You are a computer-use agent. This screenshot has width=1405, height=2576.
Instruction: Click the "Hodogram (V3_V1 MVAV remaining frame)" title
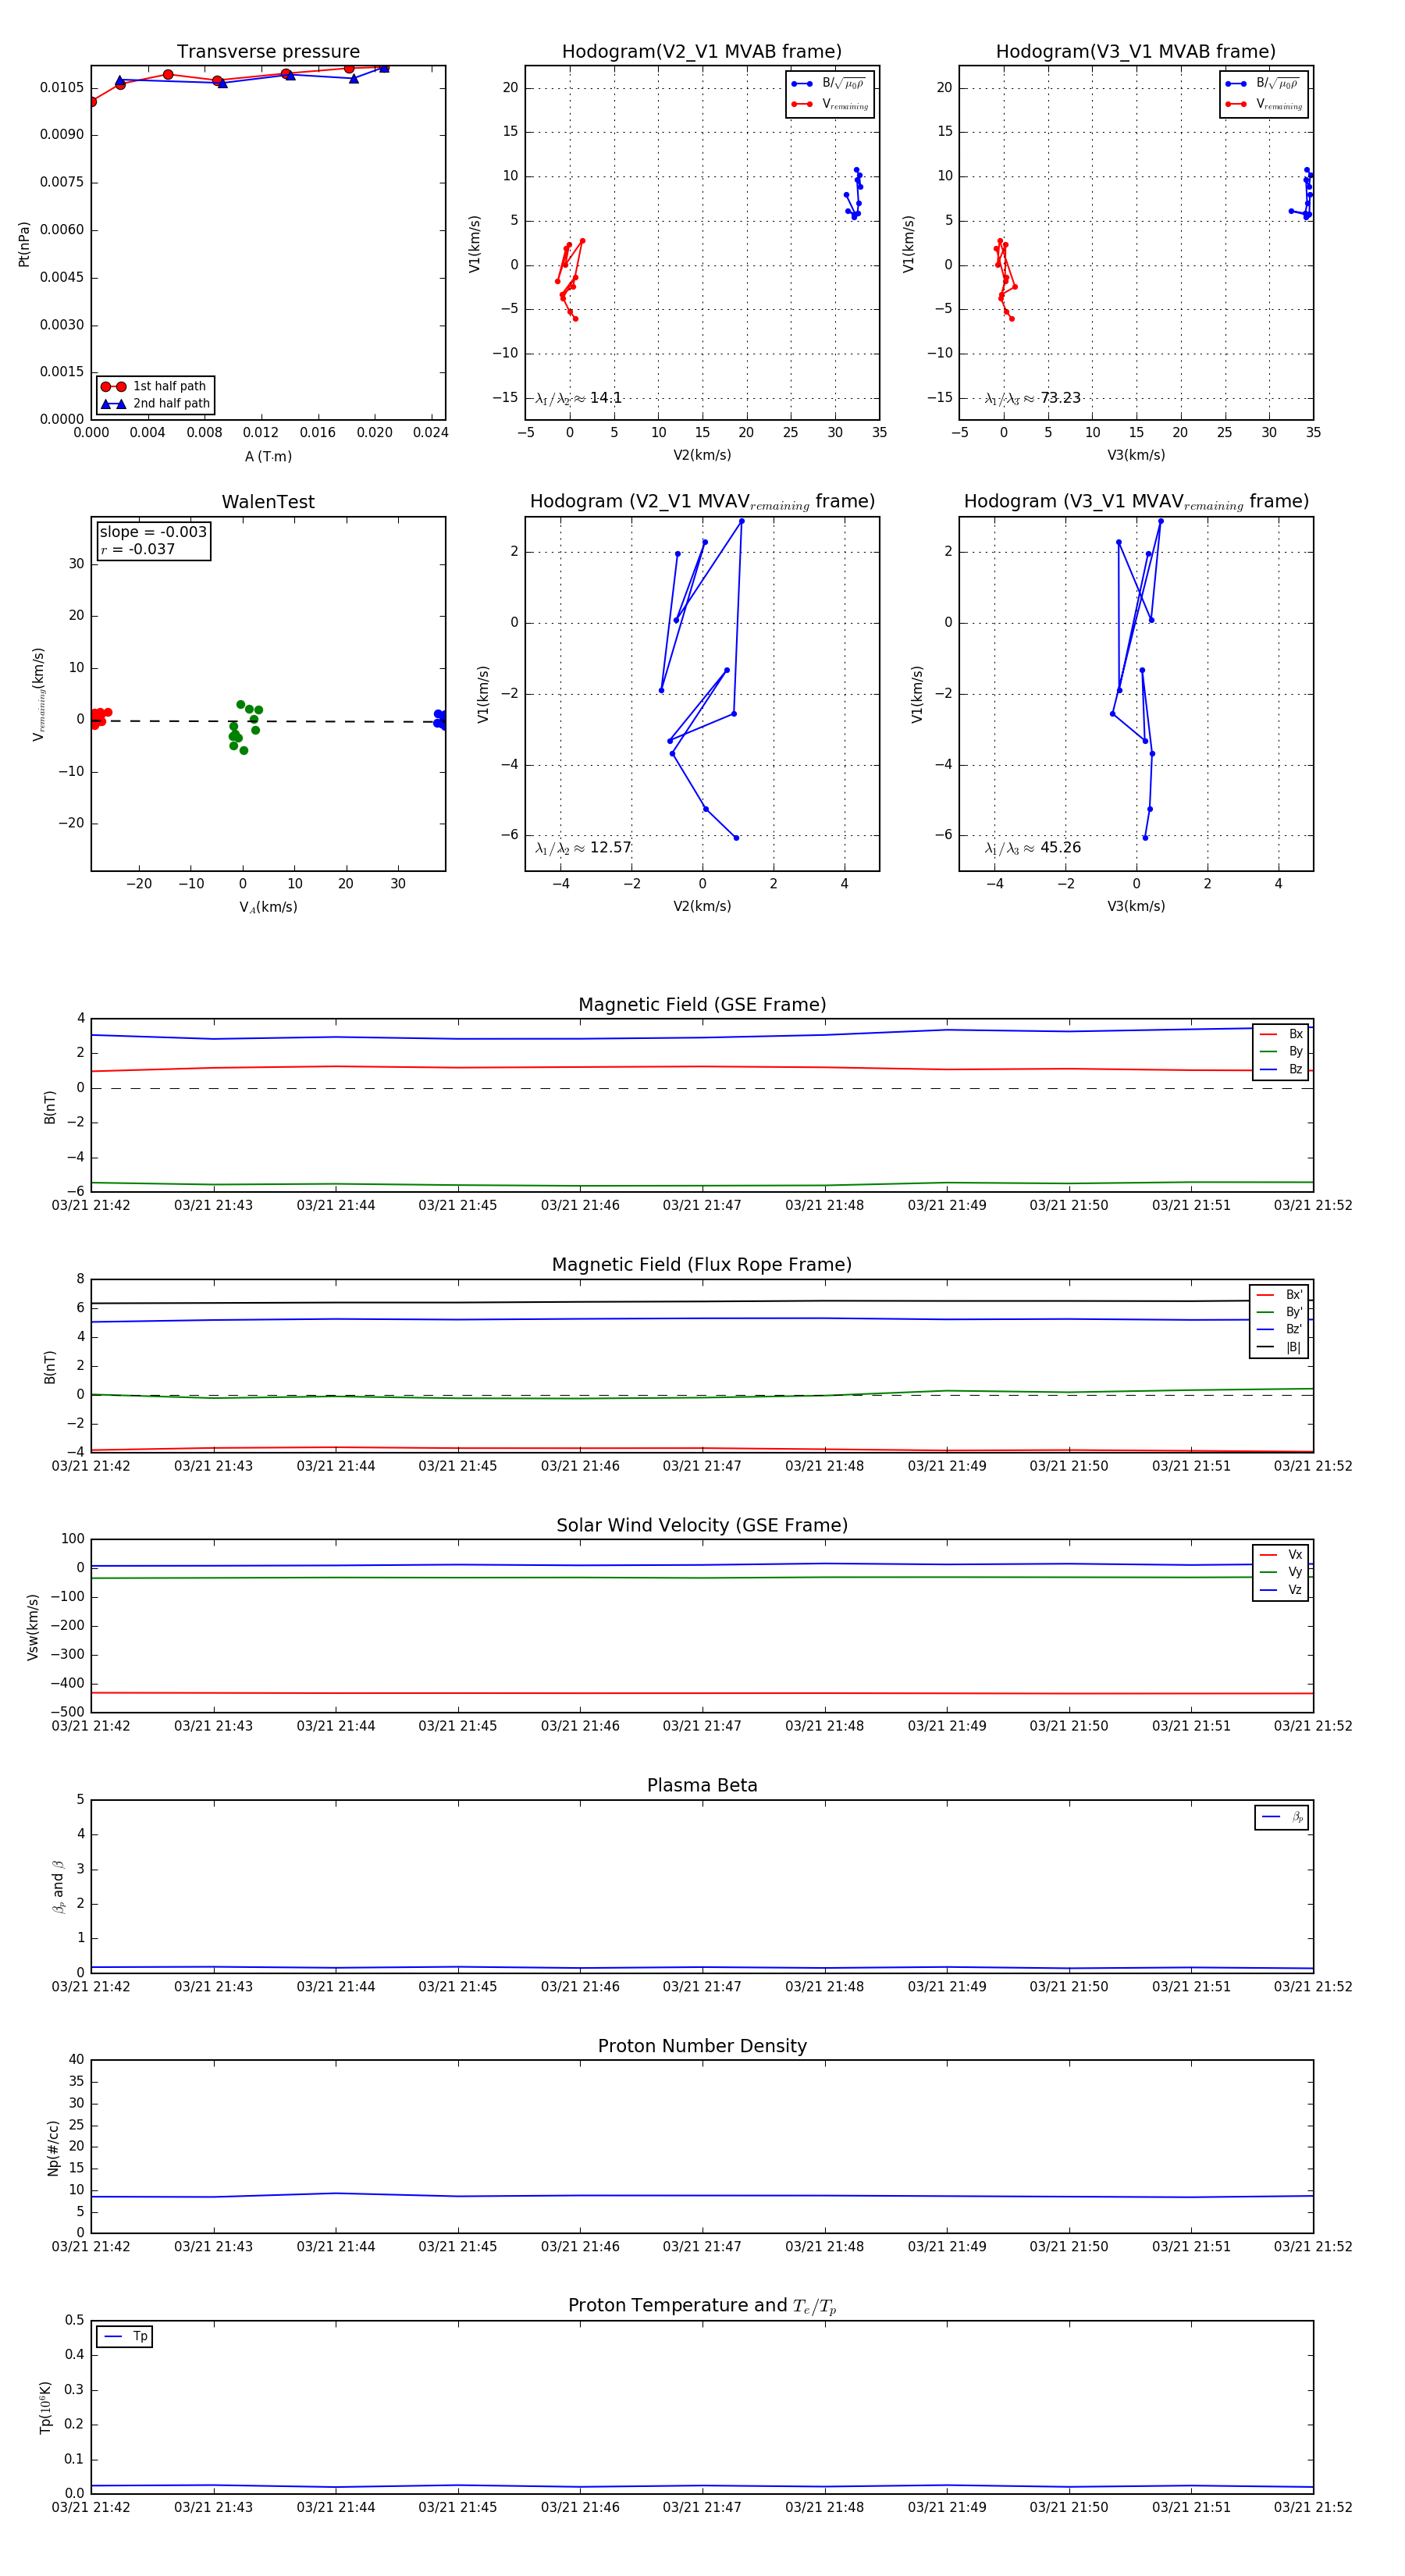1136,502
